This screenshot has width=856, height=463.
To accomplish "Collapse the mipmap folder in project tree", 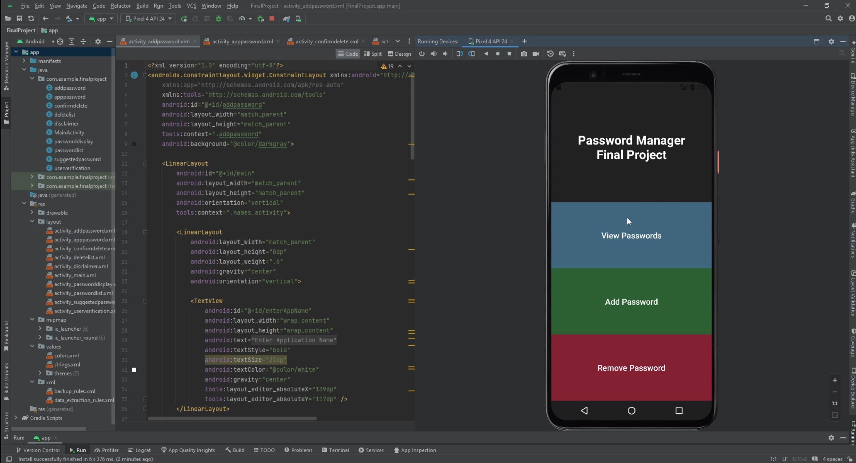I will pyautogui.click(x=32, y=320).
